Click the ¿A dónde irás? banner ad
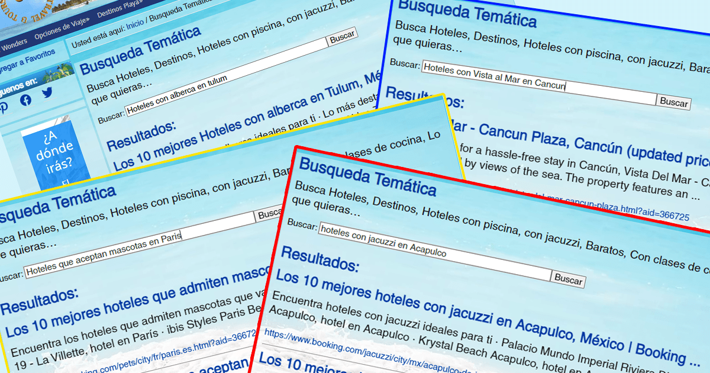This screenshot has width=710, height=373. [56, 154]
